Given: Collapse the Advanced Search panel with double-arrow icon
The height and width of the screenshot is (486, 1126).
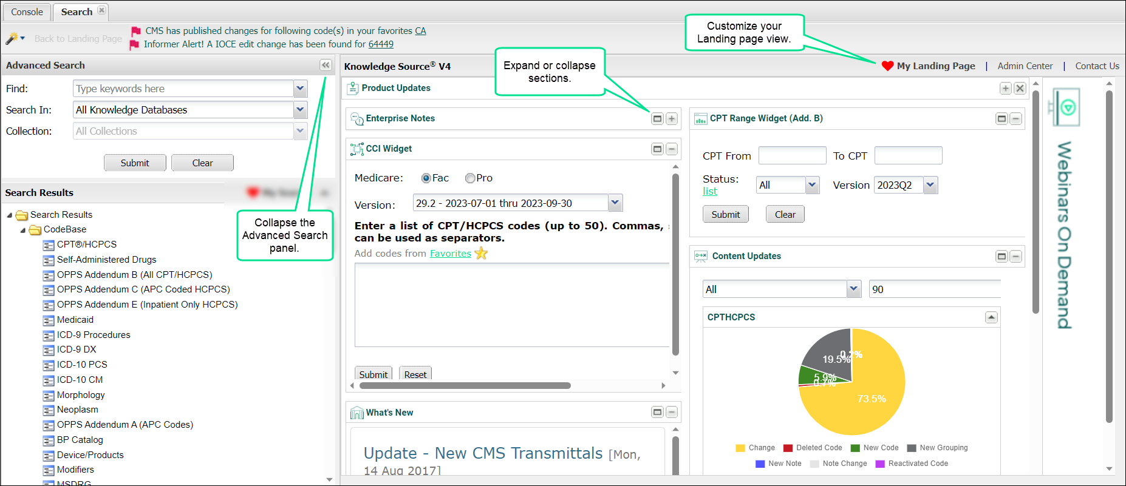Looking at the screenshot, I should 326,65.
